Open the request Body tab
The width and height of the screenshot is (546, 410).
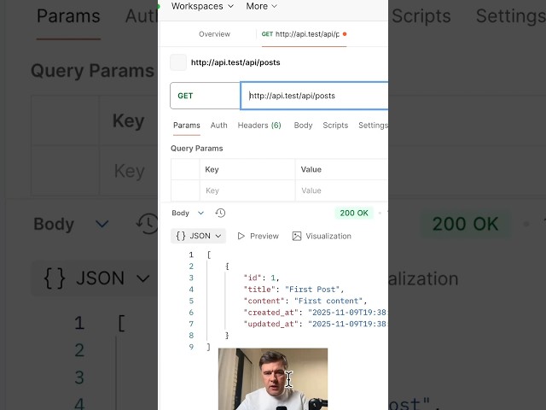click(303, 126)
